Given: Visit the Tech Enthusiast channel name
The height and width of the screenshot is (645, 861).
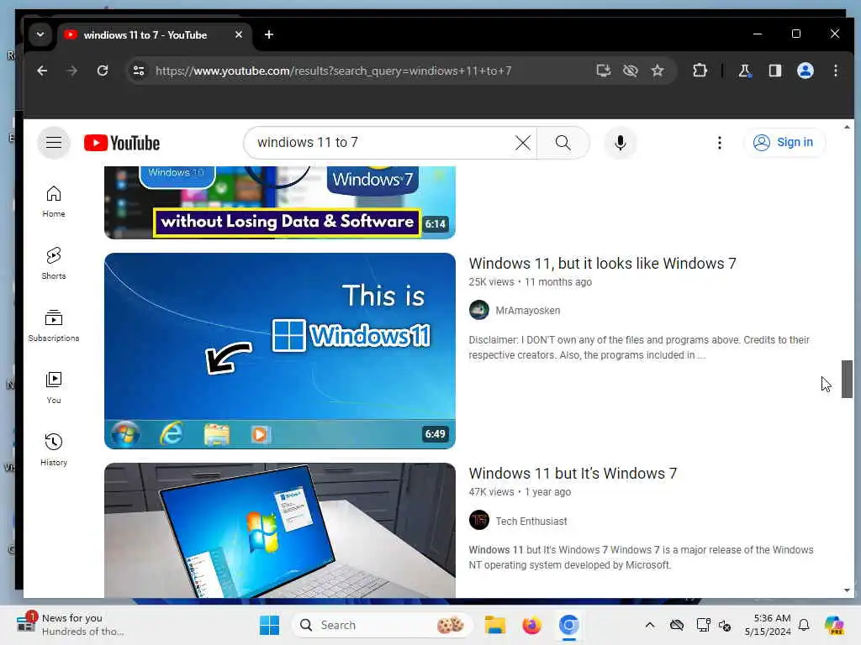Looking at the screenshot, I should point(531,521).
